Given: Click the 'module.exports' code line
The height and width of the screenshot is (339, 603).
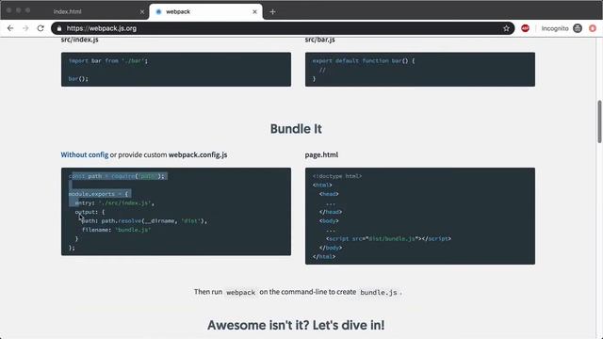Looking at the screenshot, I should [x=98, y=194].
